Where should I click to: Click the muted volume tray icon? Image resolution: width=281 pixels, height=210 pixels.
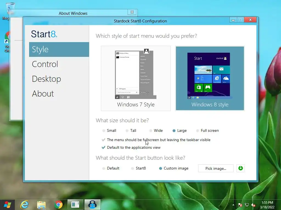[253, 205]
